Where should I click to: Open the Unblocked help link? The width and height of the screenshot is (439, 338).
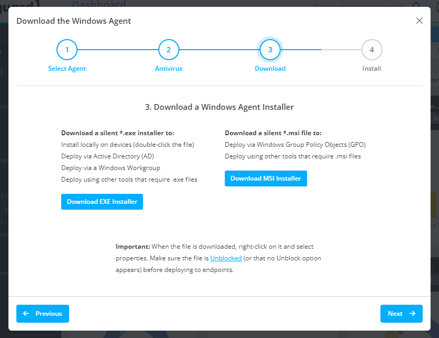pyautogui.click(x=226, y=258)
